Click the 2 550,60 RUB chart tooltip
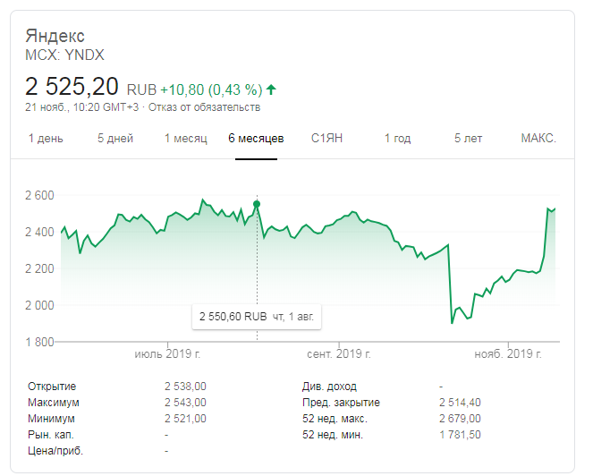This screenshot has height=476, width=593. pos(256,316)
